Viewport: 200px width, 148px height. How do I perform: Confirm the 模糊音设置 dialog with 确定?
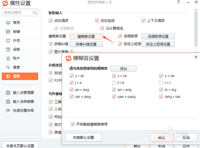click(x=162, y=137)
